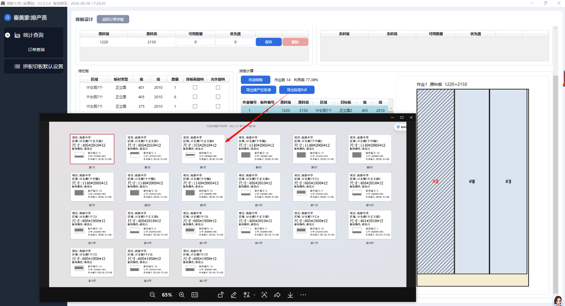The width and height of the screenshot is (565, 306).
Task: Save image with the download icon
Action: click(290, 295)
